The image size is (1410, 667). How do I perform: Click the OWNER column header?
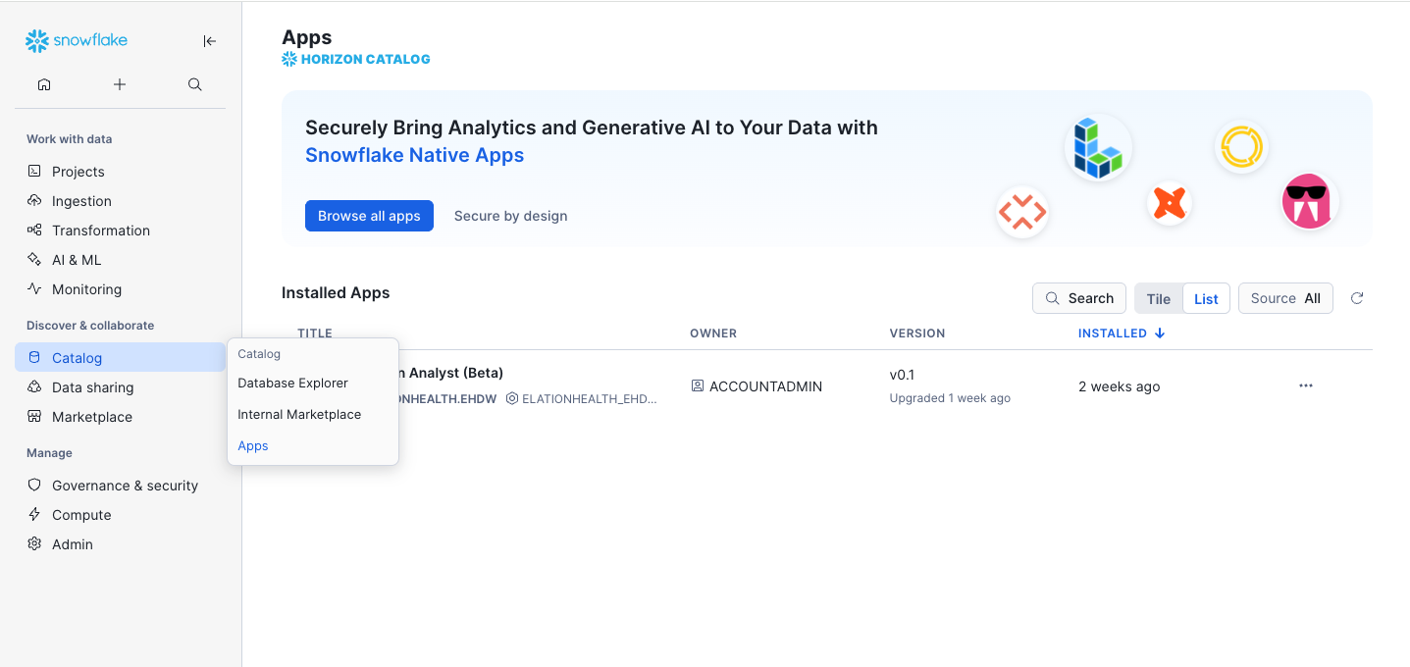tap(713, 333)
